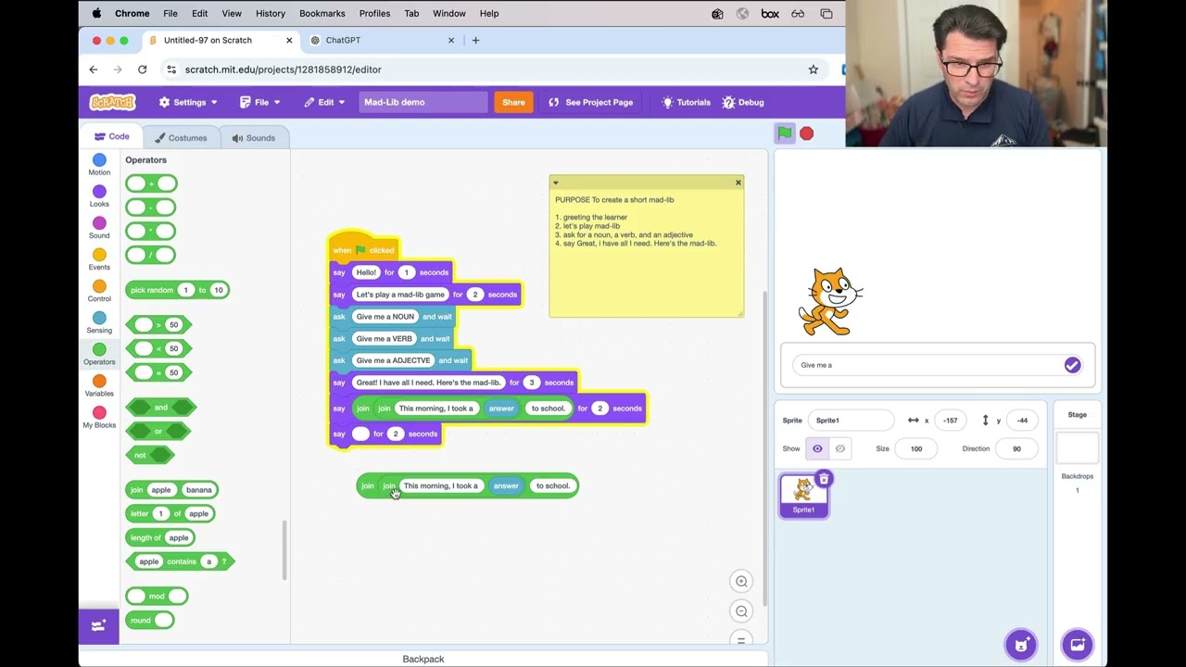Select the Stage backdrop thumbnail
This screenshot has height=667, width=1186.
(1077, 448)
